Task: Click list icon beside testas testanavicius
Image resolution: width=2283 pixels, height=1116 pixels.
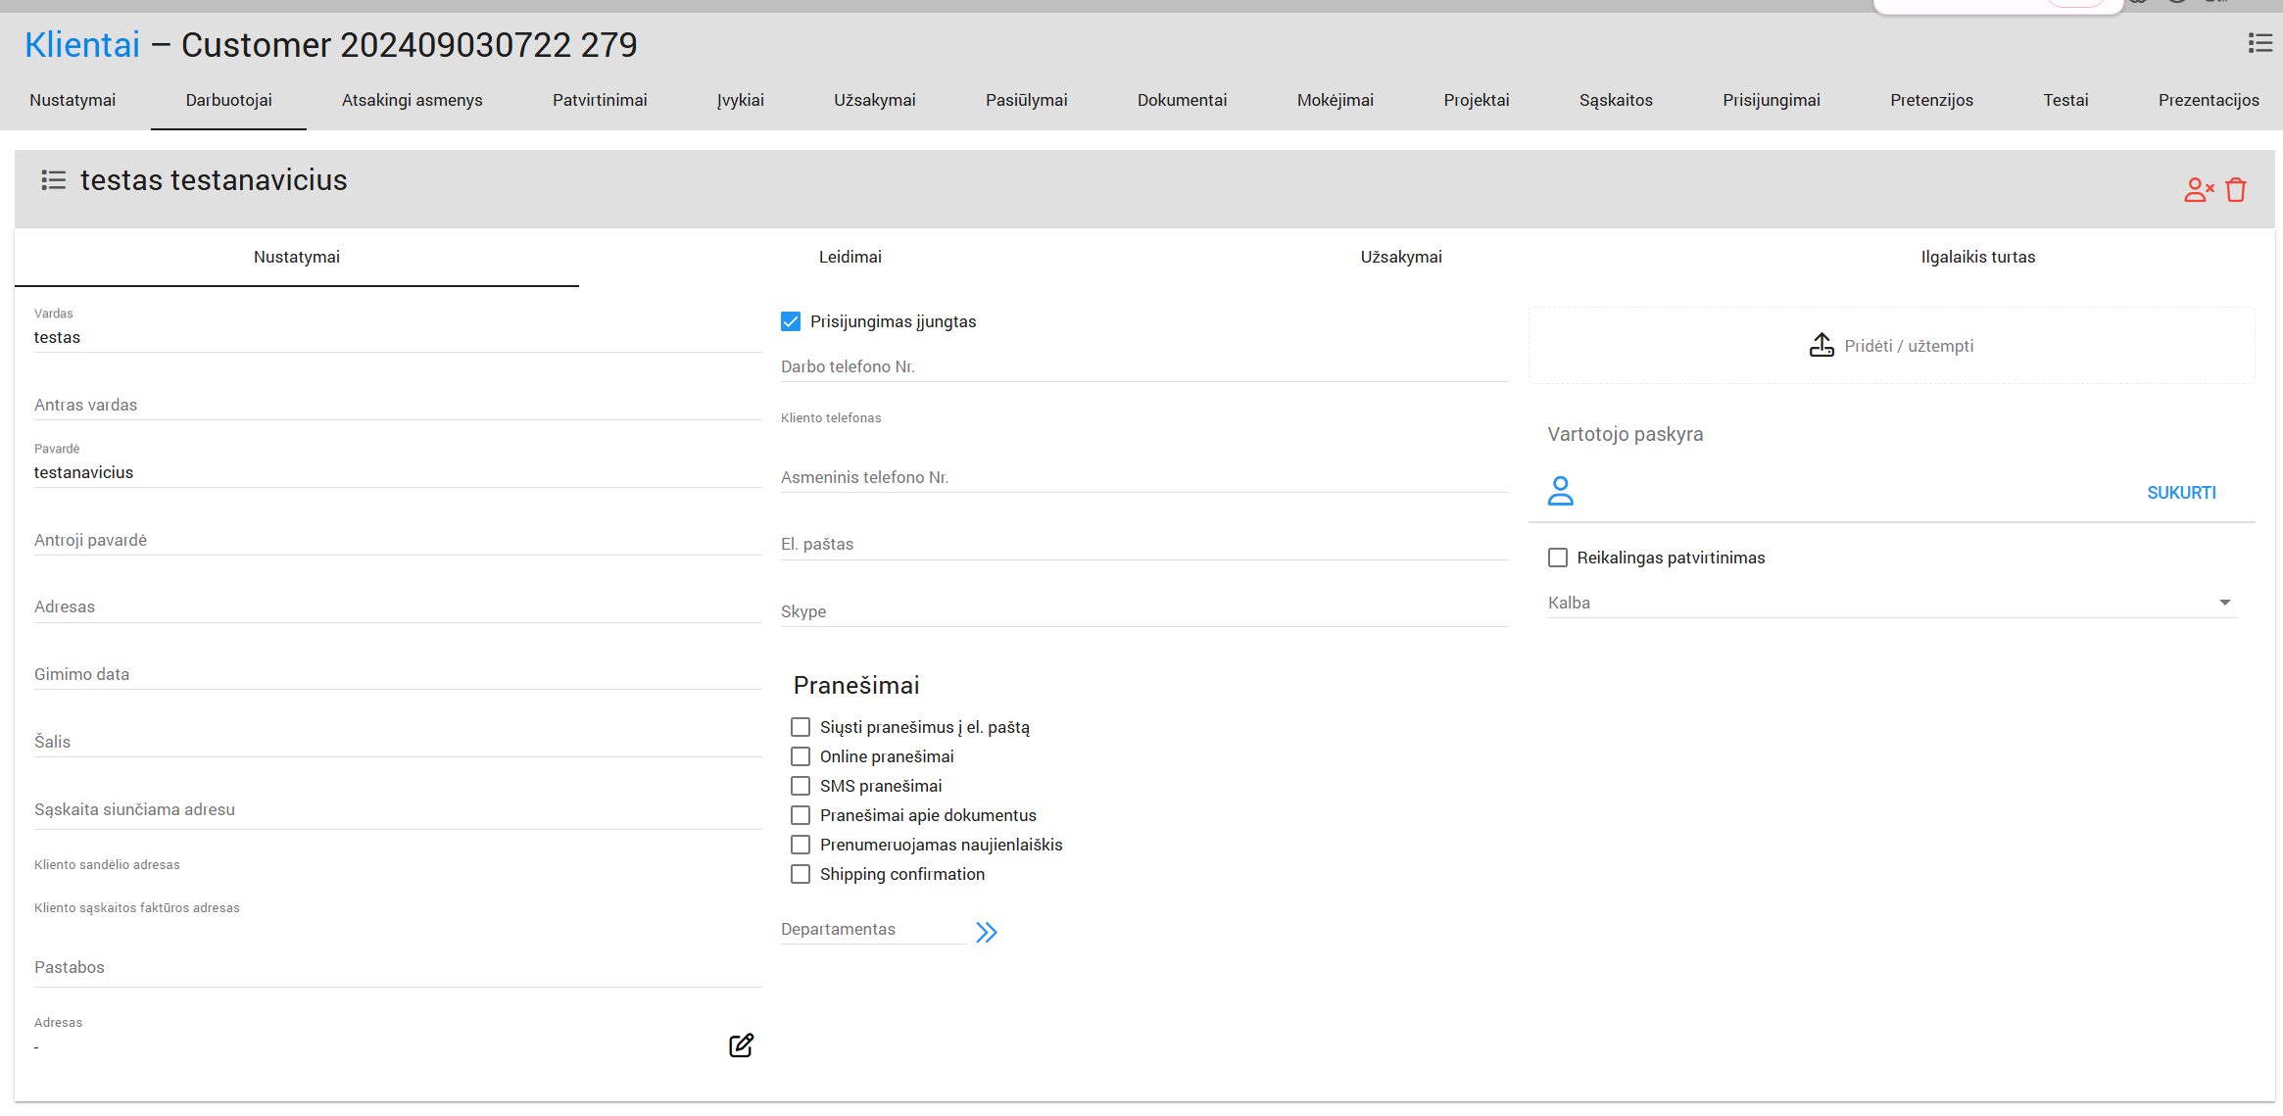Action: [x=54, y=180]
